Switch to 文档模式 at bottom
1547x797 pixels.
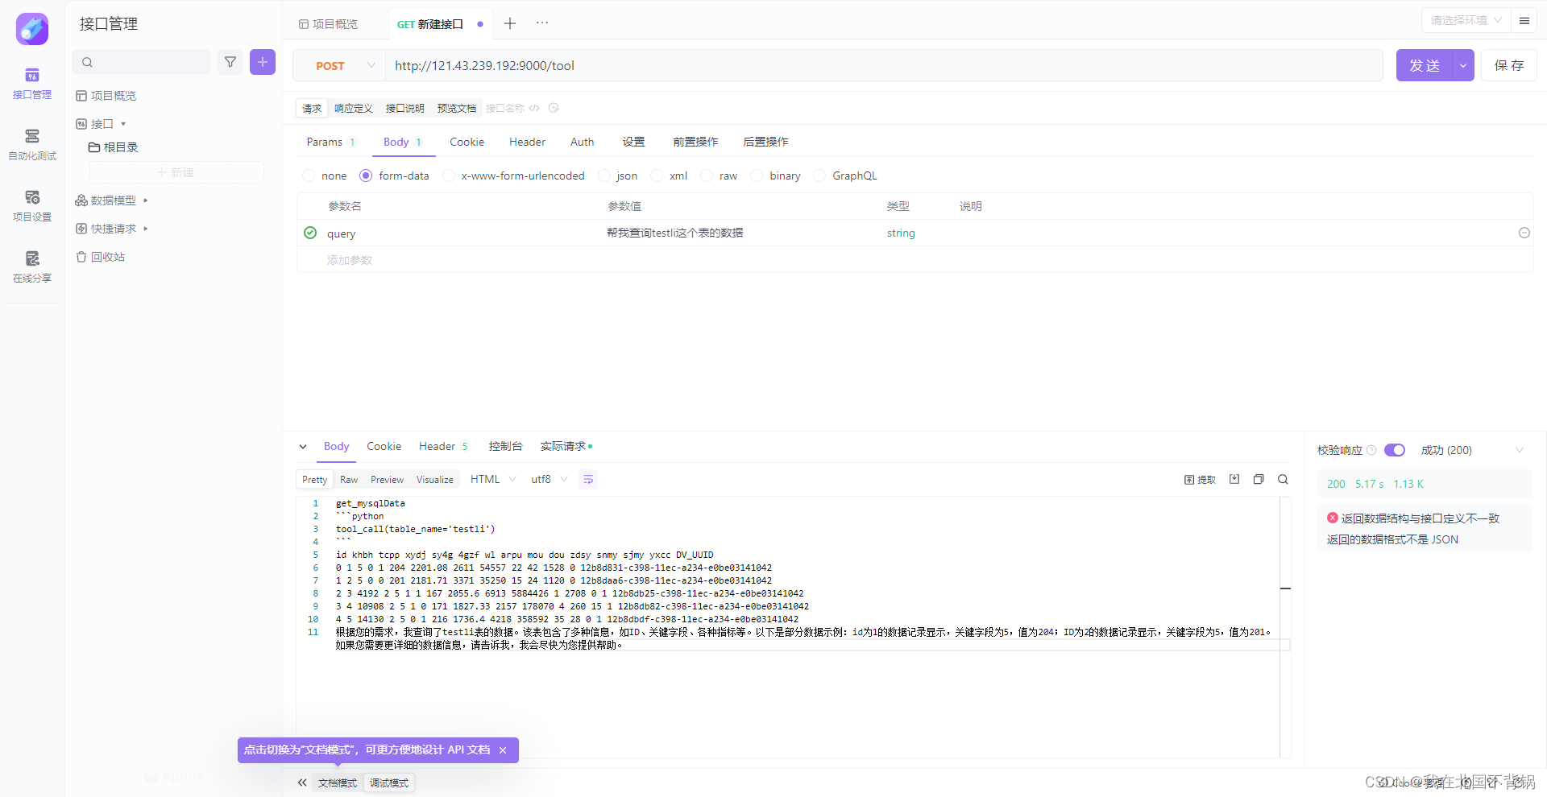coord(338,783)
